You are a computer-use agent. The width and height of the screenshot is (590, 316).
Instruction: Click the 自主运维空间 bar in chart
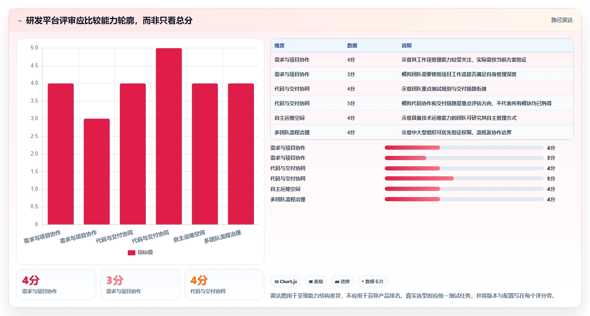[205, 154]
